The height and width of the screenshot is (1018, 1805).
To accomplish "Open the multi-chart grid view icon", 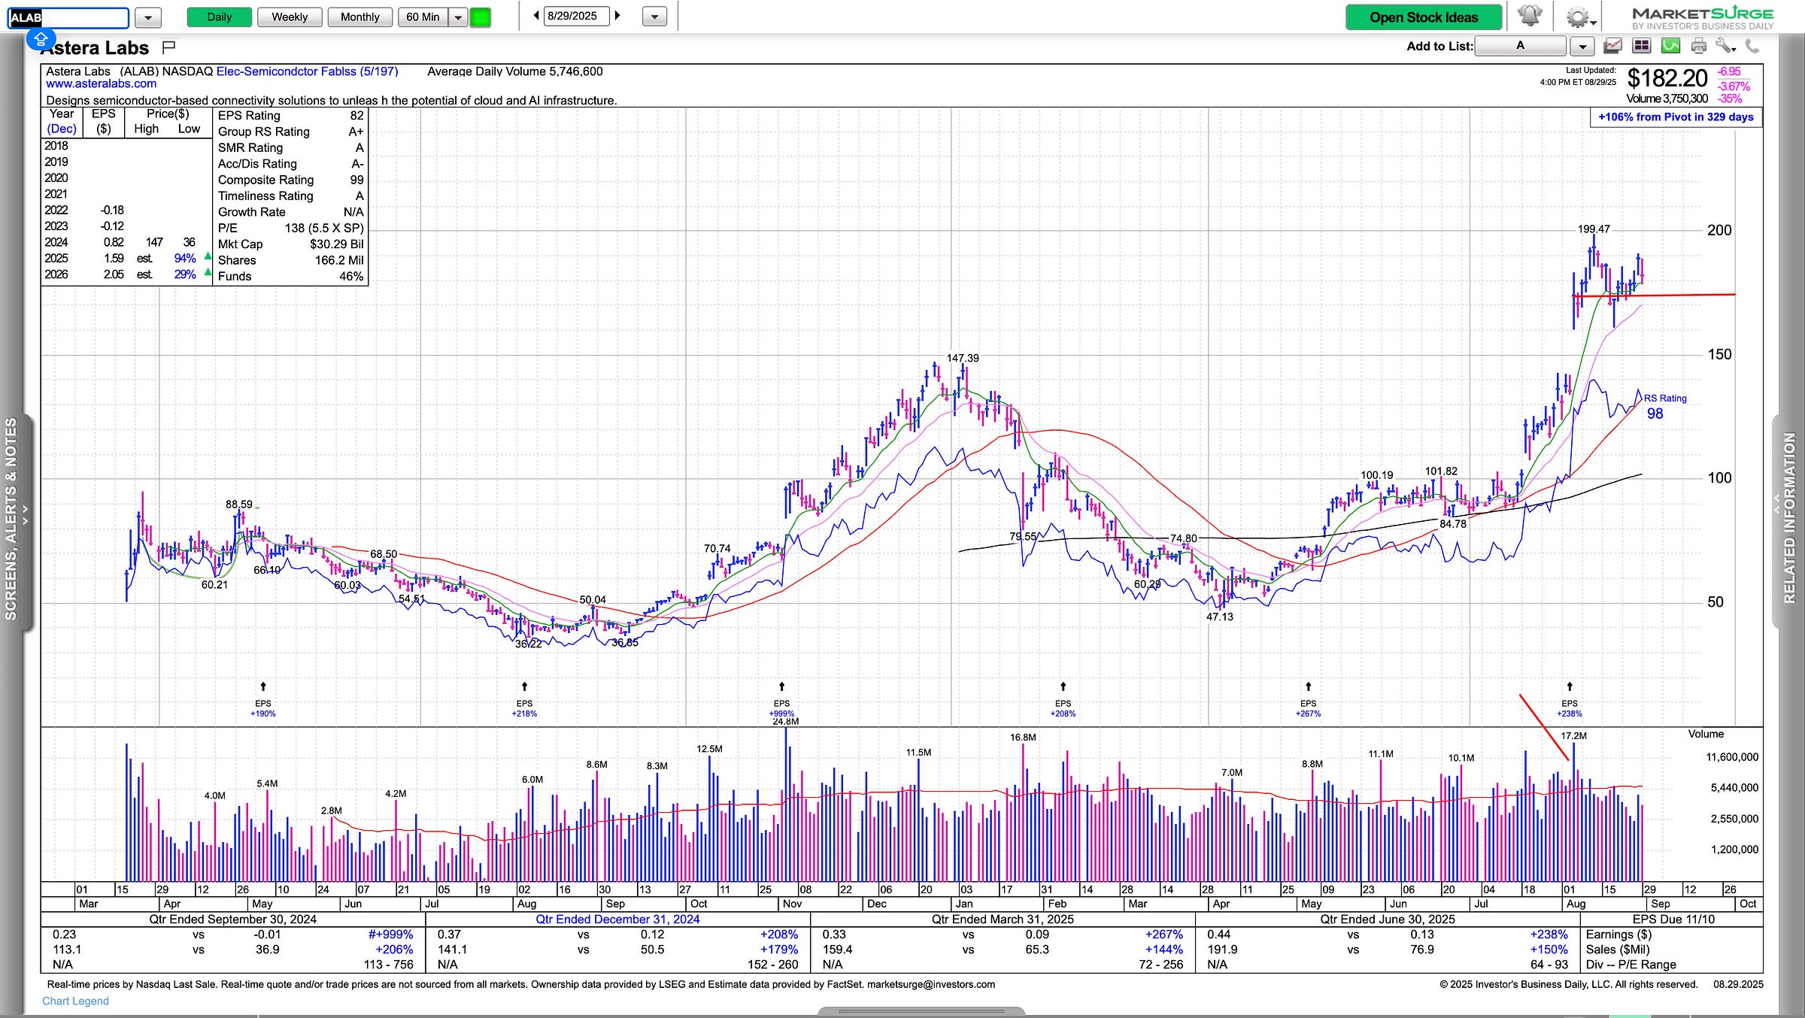I will tap(1641, 47).
